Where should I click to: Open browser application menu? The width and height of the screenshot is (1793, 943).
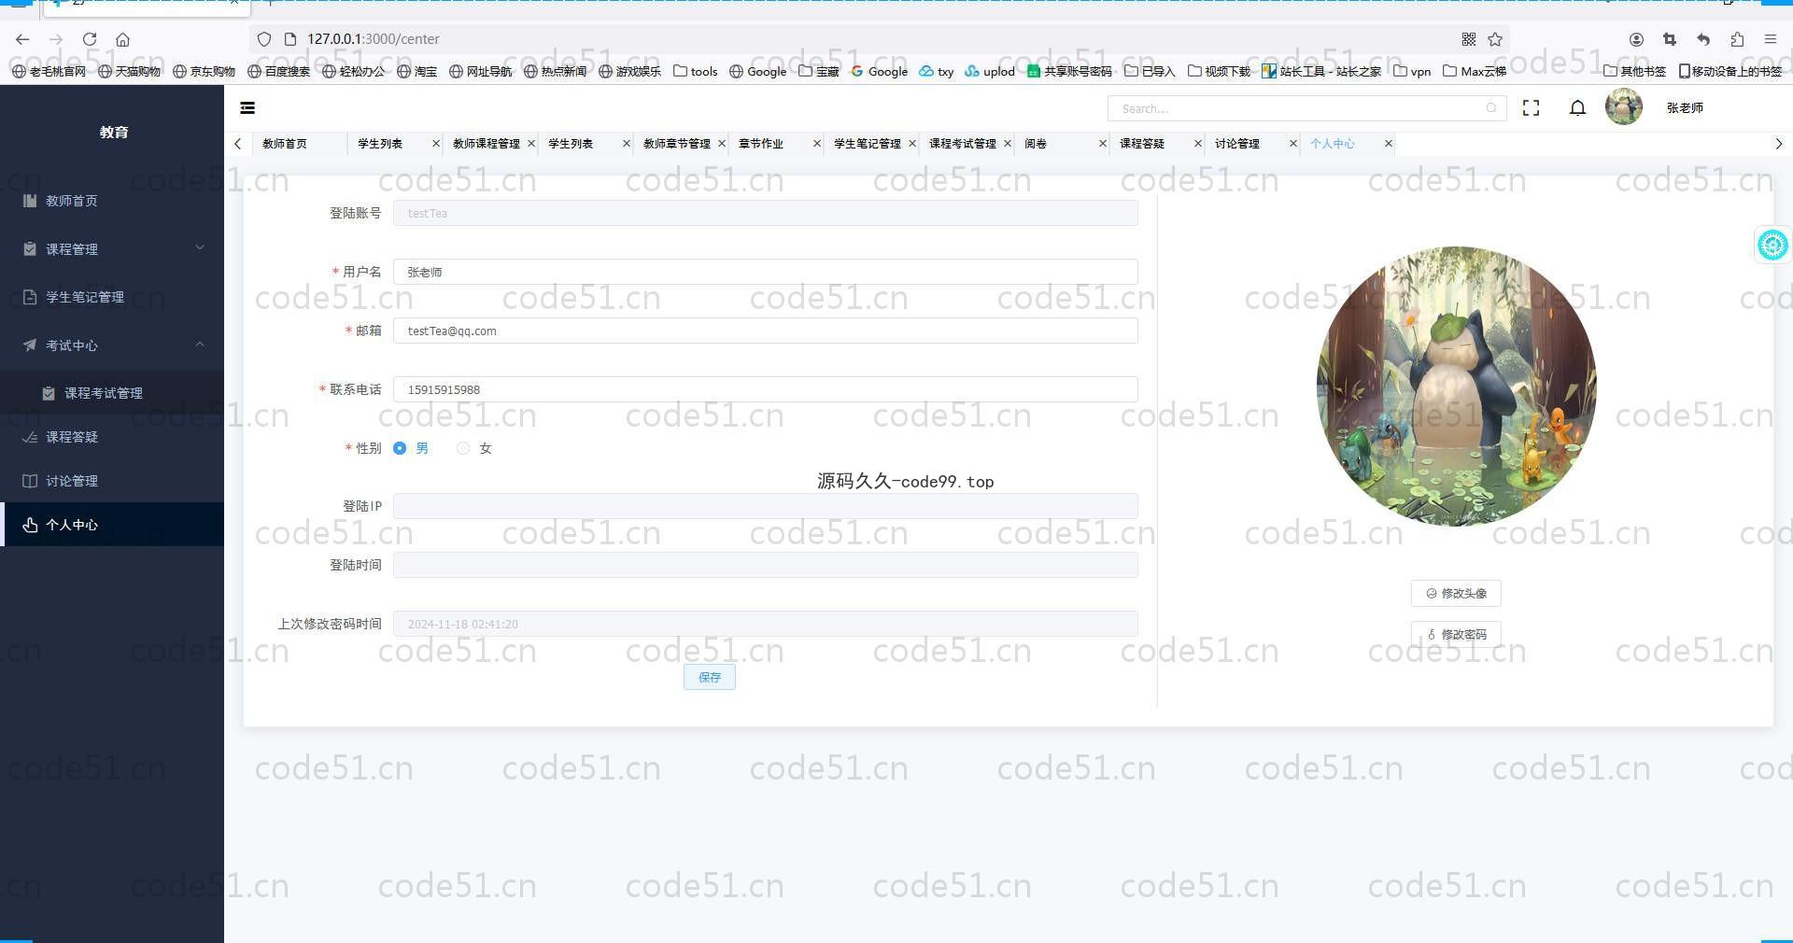1771,39
